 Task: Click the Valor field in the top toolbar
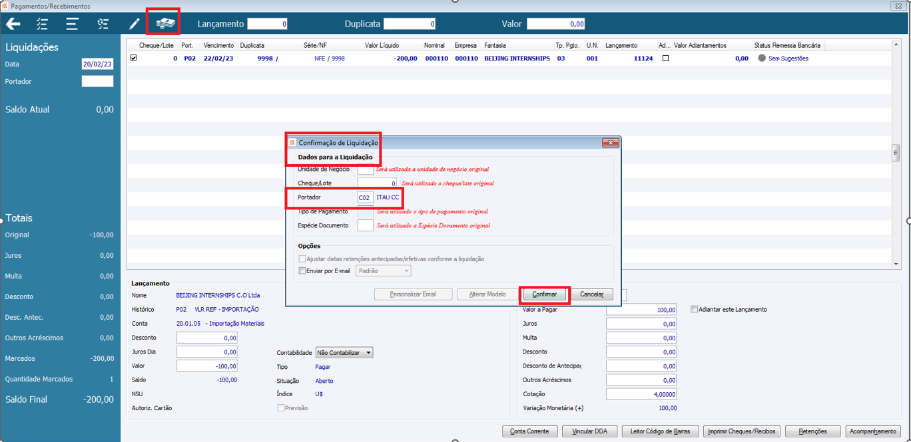(556, 24)
